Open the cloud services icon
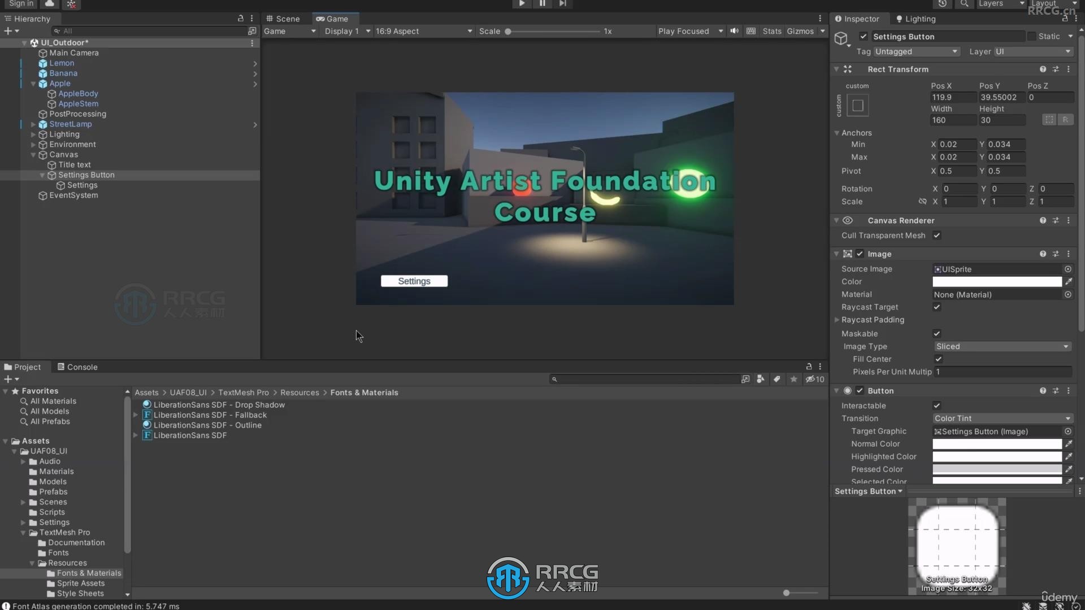Screen dimensions: 1085x610 pyautogui.click(x=50, y=3)
